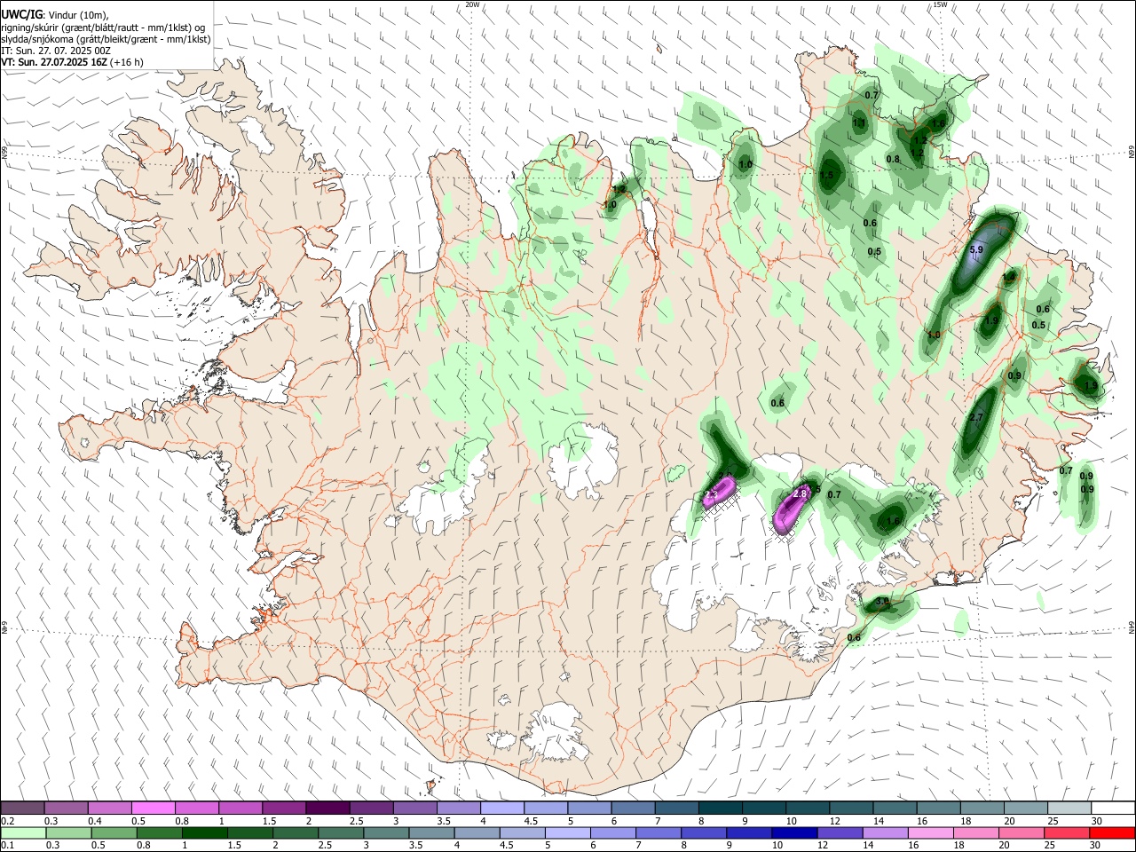Select the deep blue 10–12 rain legend swatch
The image size is (1136, 852).
coord(794,833)
